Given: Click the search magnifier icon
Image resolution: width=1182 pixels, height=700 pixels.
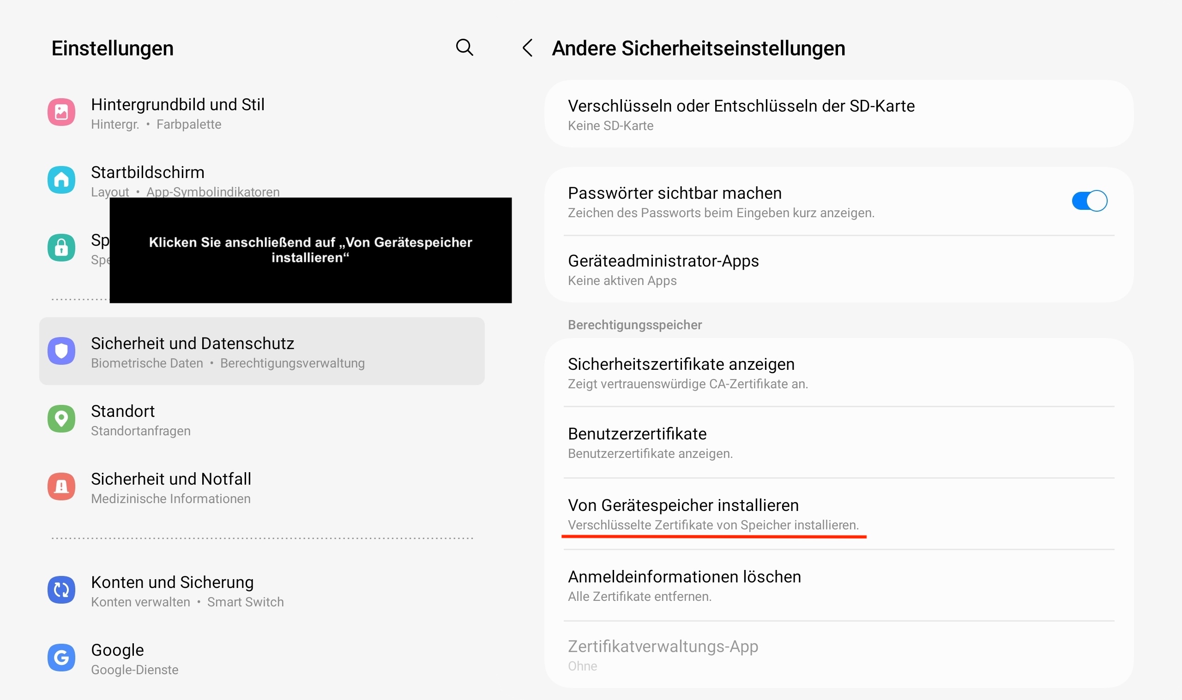Looking at the screenshot, I should [x=464, y=47].
